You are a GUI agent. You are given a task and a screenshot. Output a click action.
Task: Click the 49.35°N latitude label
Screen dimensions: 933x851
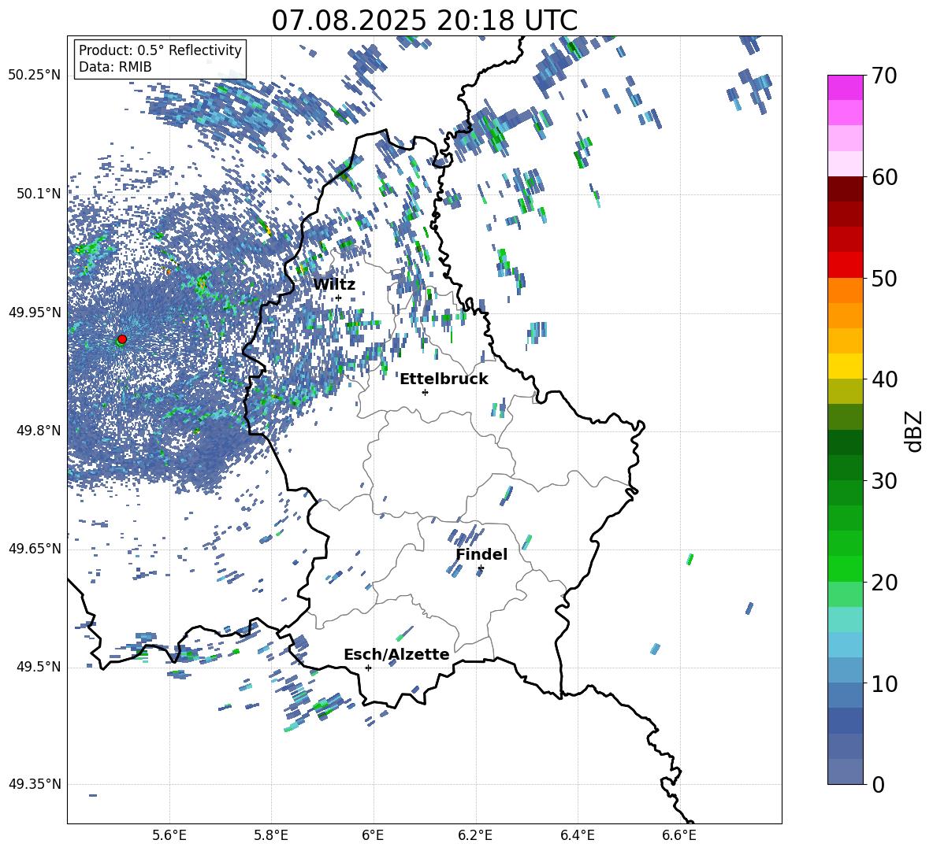pyautogui.click(x=35, y=784)
